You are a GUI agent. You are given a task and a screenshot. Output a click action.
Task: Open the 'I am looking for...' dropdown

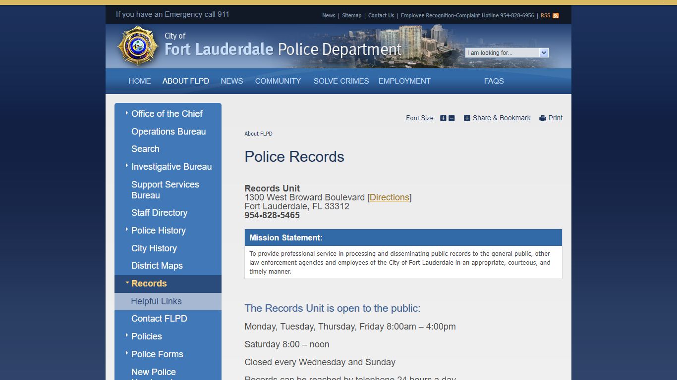[507, 52]
